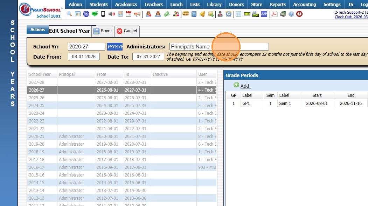
Task: Click the A/P accounts payable icon
Action: [264, 14]
